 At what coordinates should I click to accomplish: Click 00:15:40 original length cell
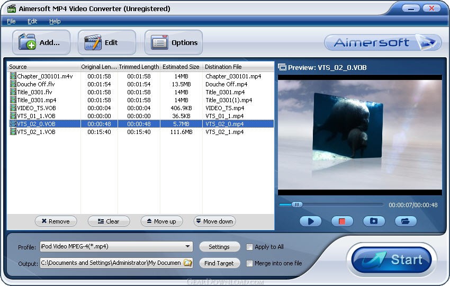99,132
